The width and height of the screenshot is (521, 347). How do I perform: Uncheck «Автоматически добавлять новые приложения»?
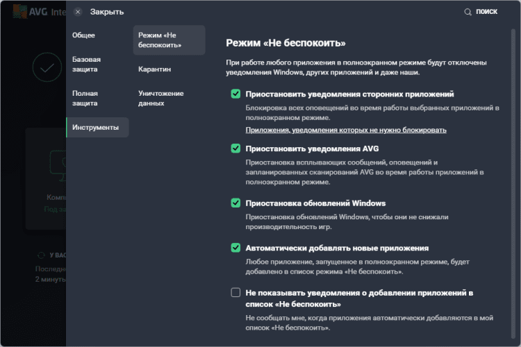pos(235,248)
